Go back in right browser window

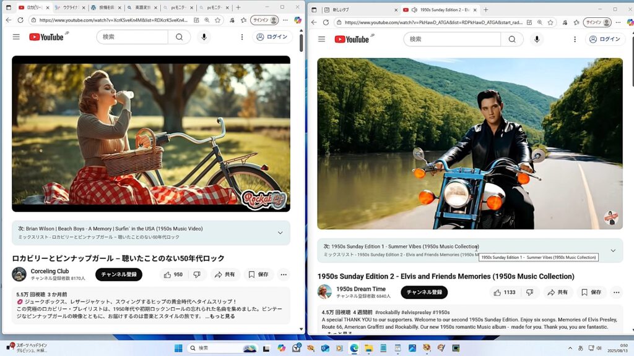[x=314, y=22]
